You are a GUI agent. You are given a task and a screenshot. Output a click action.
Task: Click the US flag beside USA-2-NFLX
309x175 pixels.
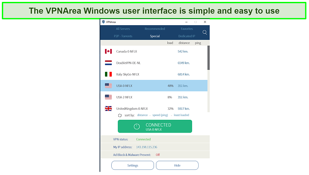[108, 97]
